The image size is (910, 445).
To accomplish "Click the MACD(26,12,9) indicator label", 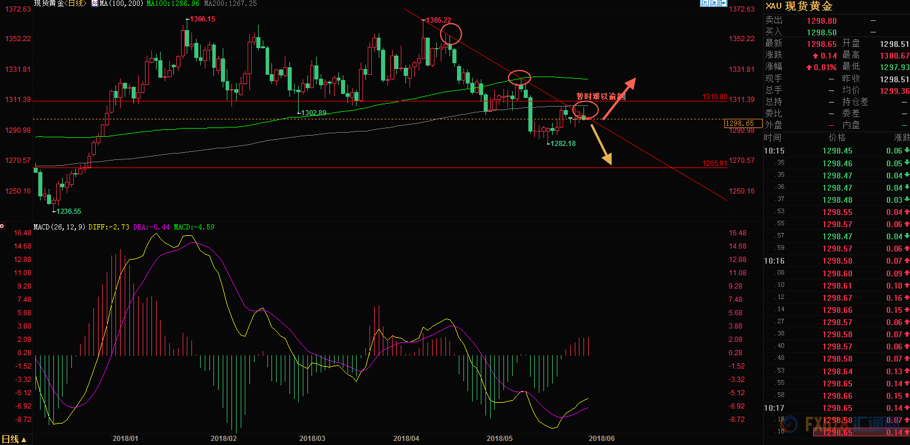I will (60, 227).
